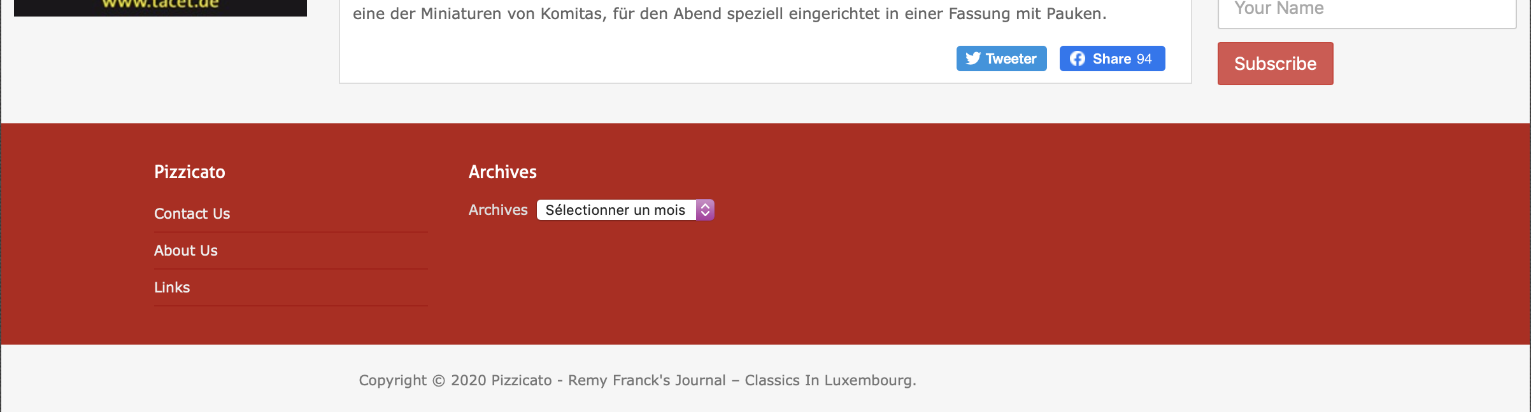The image size is (1531, 412).
Task: Focus the Your Name input field
Action: pos(1367,10)
